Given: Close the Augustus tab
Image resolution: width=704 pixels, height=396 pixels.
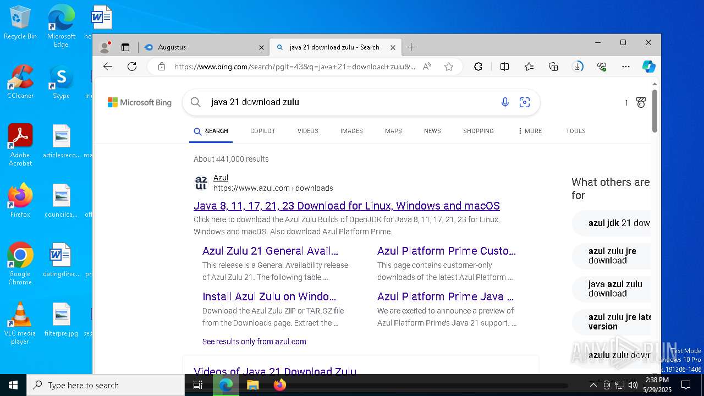Looking at the screenshot, I should (x=261, y=47).
